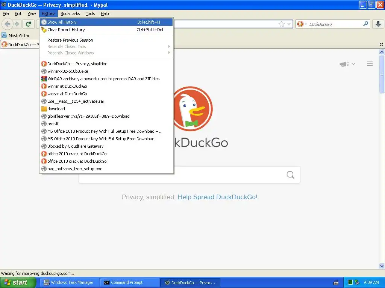Click the vertical scrollbar thumb
Image resolution: width=385 pixels, height=288 pixels.
(x=382, y=74)
